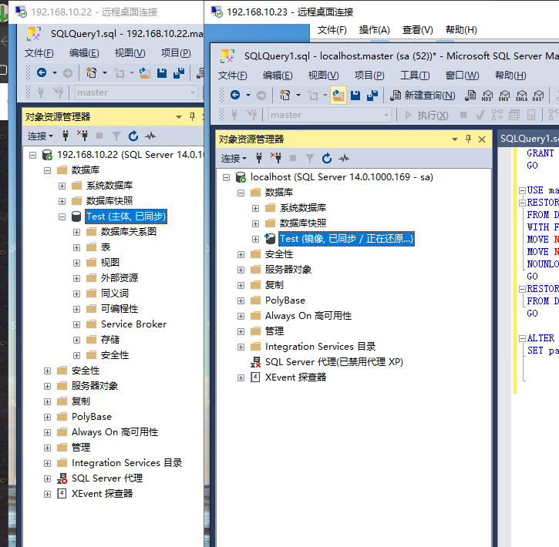Click Save icon in right SSMS toolbar
Viewport: 559px width, 547px height.
tap(355, 96)
